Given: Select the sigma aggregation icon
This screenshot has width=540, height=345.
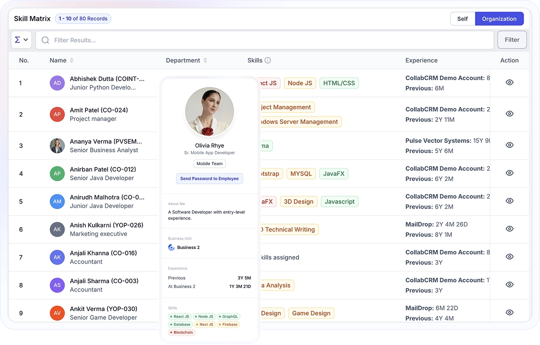Looking at the screenshot, I should 17,39.
